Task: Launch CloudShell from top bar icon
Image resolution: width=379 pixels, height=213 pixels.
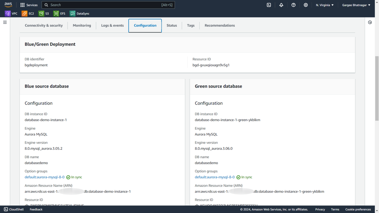Action: pos(269,5)
